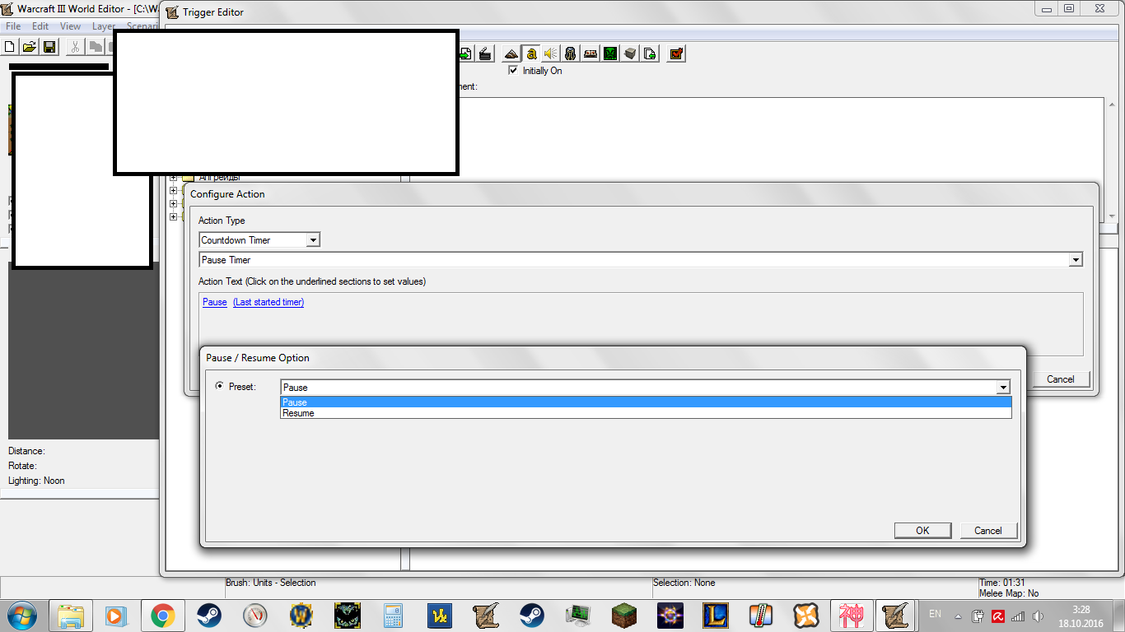Click the Windows Start button
Image resolution: width=1125 pixels, height=632 pixels.
click(x=22, y=616)
